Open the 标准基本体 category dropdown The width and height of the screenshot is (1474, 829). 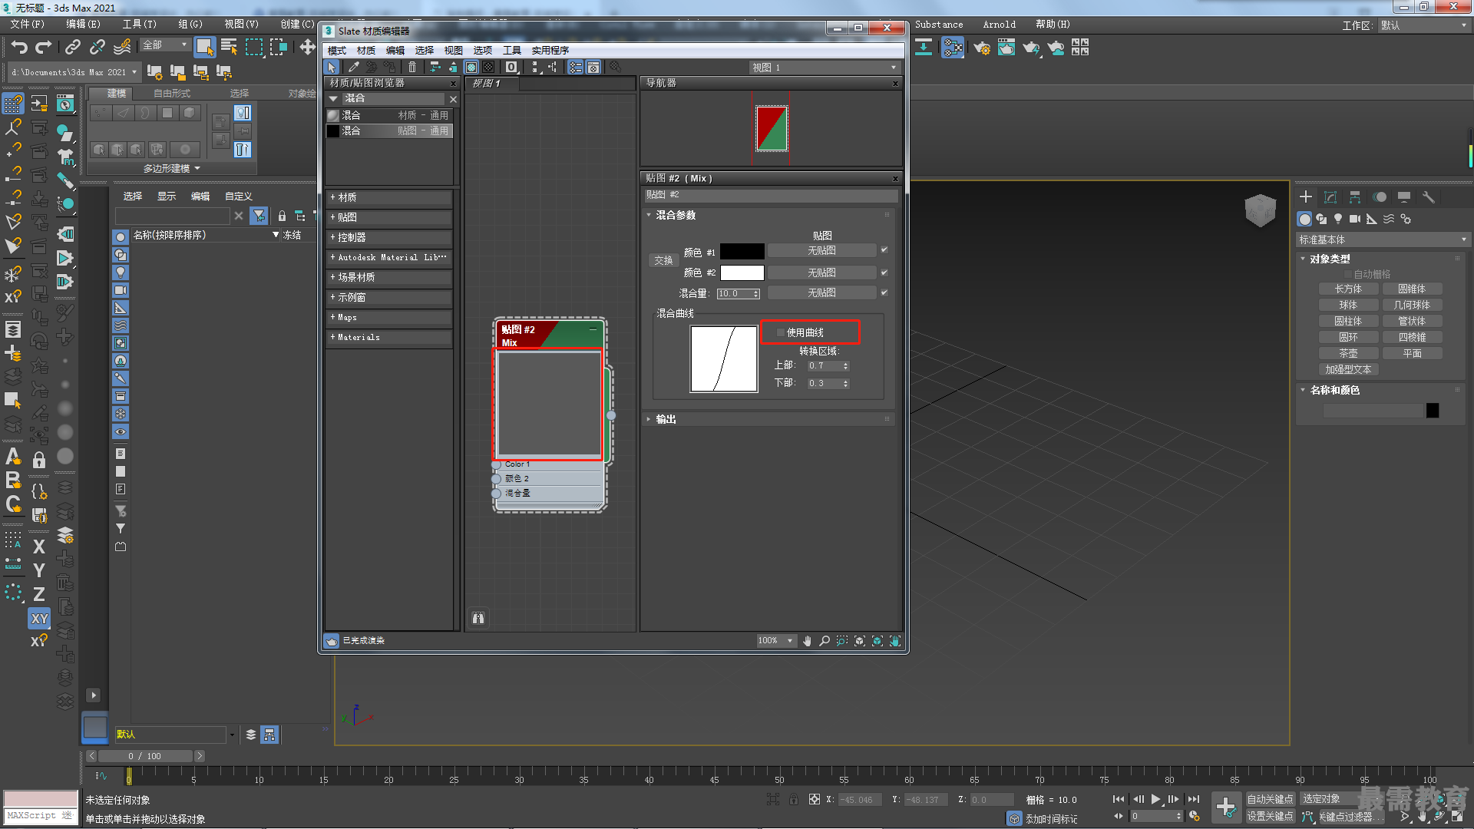pos(1382,239)
